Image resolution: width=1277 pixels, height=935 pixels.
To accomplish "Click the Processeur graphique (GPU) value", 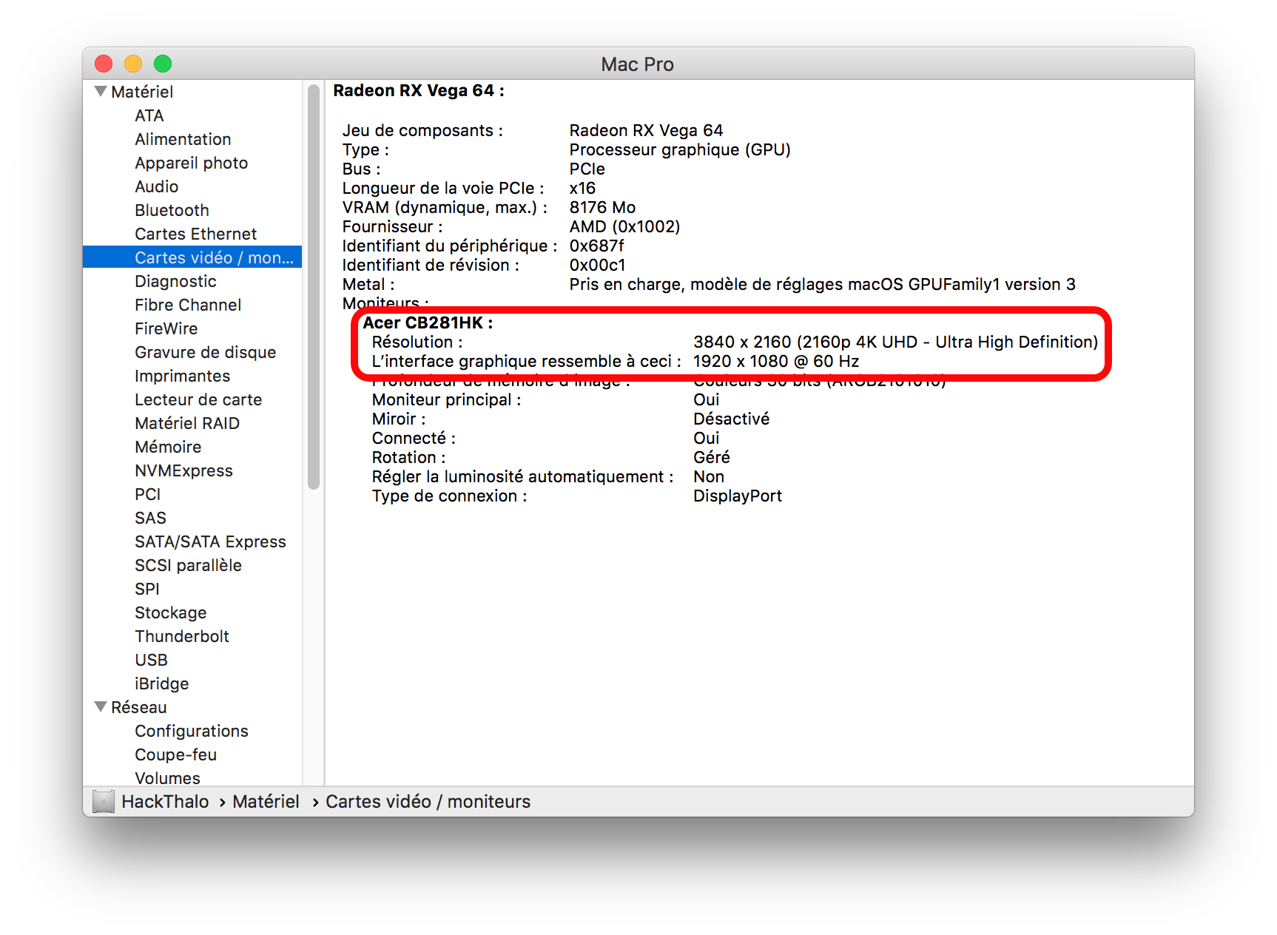I will point(680,149).
